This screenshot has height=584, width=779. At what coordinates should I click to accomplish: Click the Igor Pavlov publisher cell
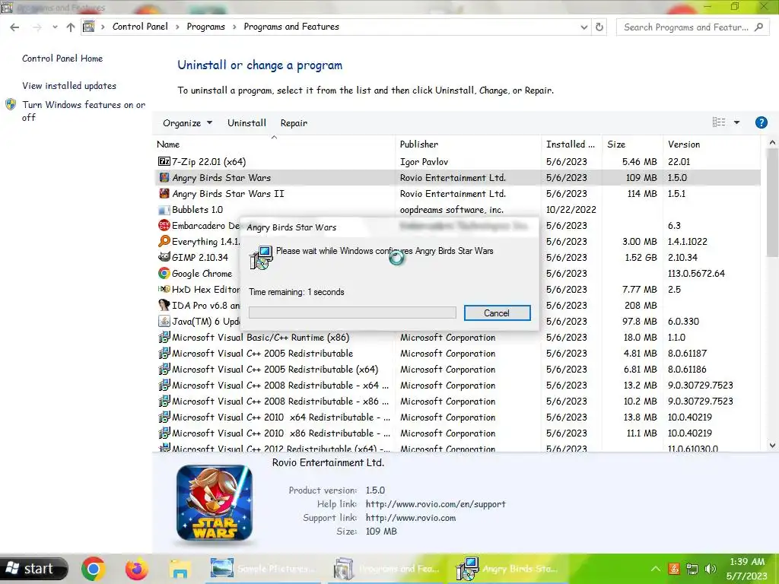(424, 161)
